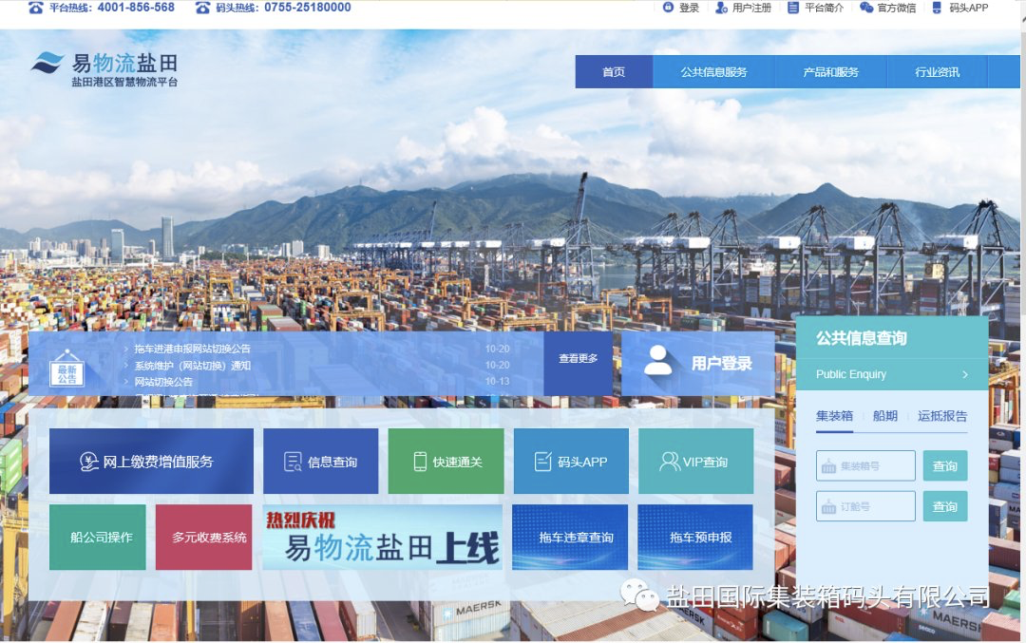Click the 易物流盐田 wave logo
The height and width of the screenshot is (643, 1026).
47,64
